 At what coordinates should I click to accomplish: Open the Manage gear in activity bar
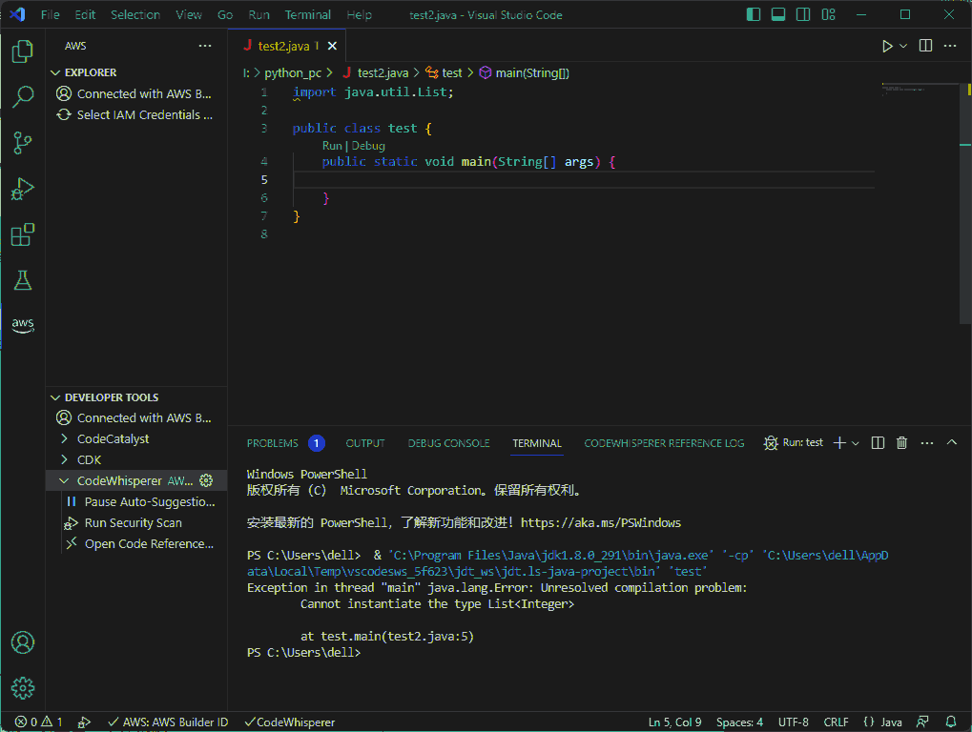[22, 687]
